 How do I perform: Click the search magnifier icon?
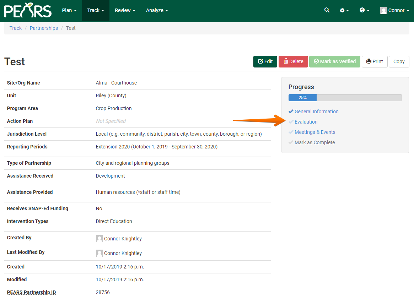pyautogui.click(x=327, y=10)
